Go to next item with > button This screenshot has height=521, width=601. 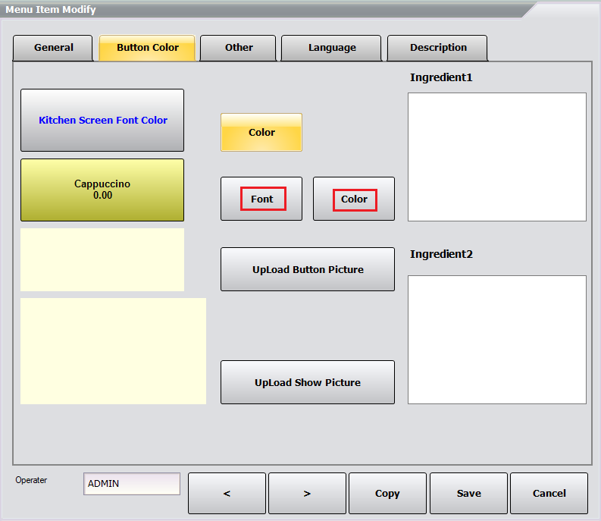308,493
